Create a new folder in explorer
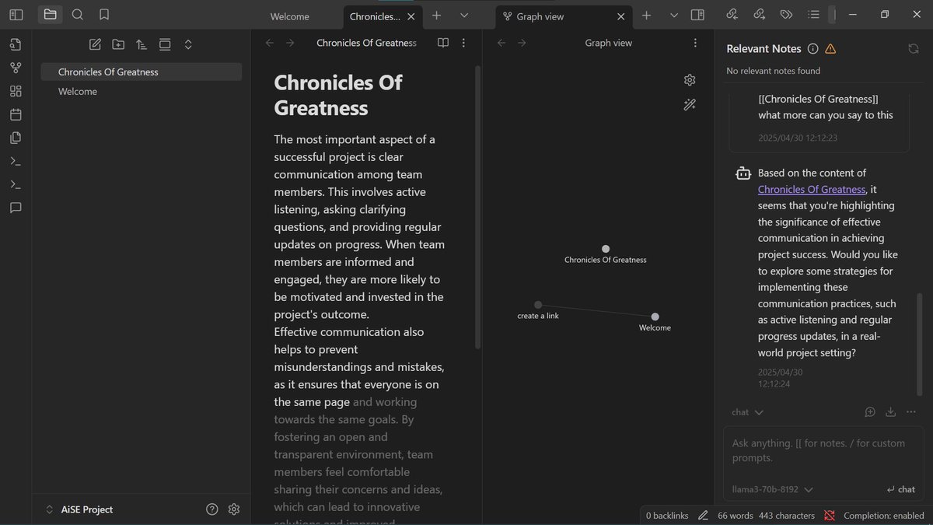The width and height of the screenshot is (933, 525). coord(118,44)
